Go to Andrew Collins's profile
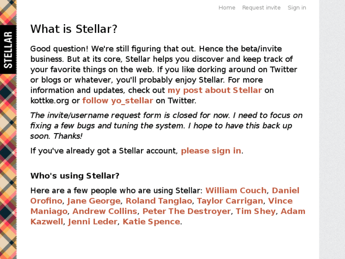The image size is (345, 259). [104, 211]
